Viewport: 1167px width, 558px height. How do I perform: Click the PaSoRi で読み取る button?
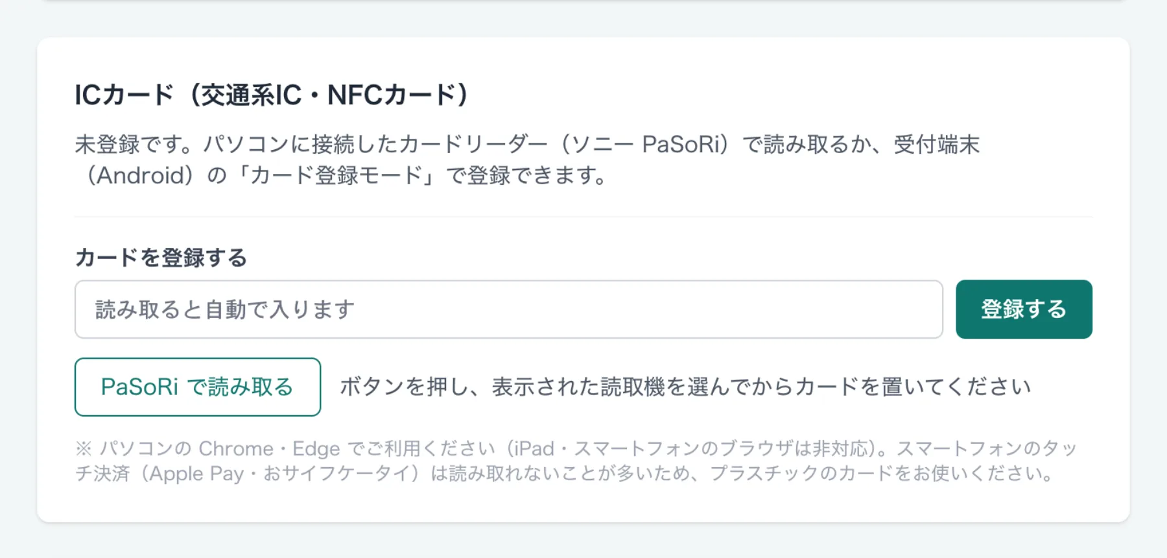coord(198,387)
